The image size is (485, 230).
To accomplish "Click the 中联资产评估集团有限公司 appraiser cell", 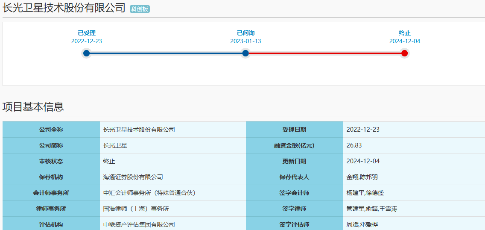I will 139,224.
